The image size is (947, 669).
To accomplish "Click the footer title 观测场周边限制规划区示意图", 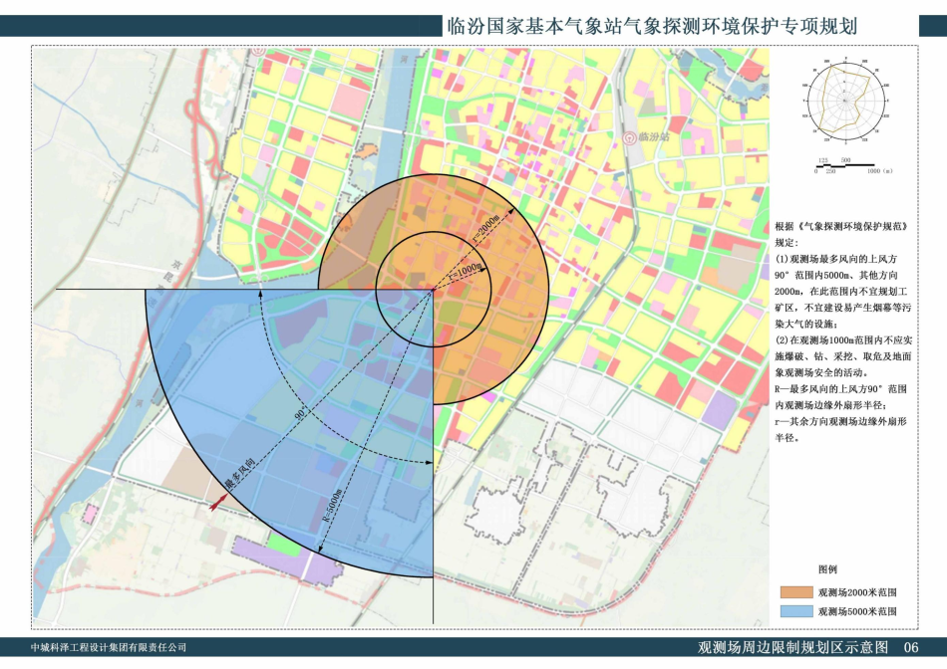I will click(x=792, y=648).
